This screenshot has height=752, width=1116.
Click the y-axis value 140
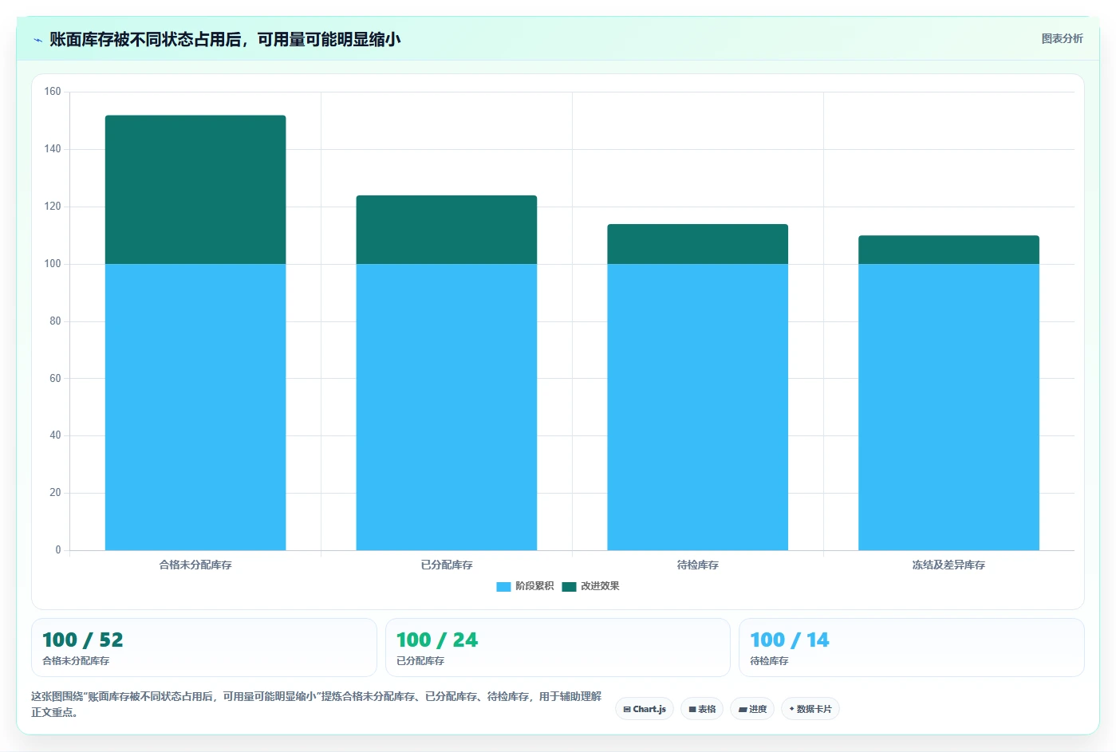click(x=53, y=149)
